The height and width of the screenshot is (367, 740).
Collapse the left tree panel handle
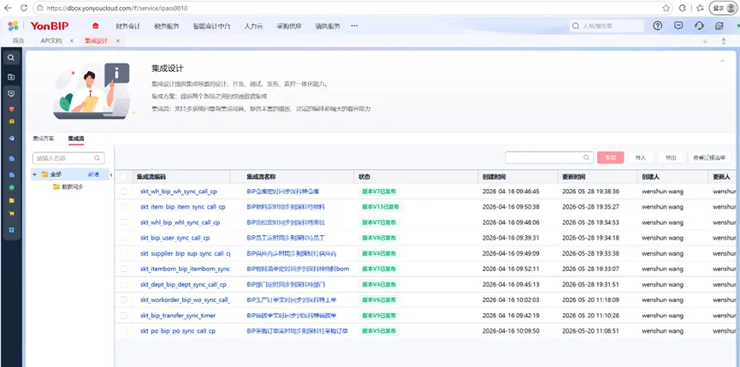tap(110, 175)
